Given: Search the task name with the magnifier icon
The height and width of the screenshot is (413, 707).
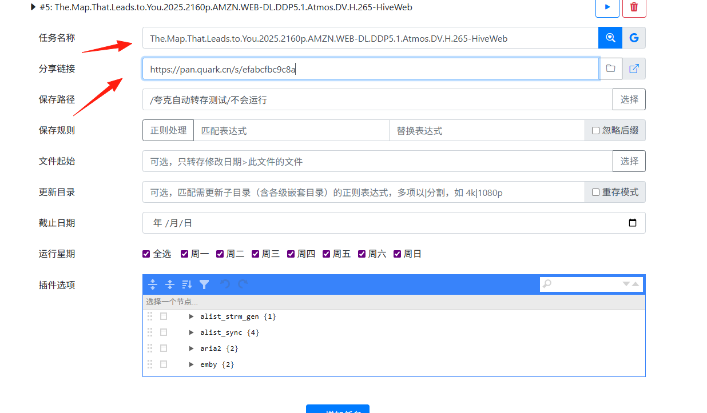Looking at the screenshot, I should pyautogui.click(x=610, y=38).
